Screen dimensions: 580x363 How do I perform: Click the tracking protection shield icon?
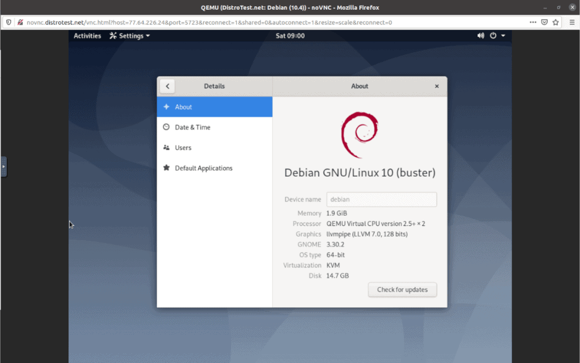[8, 23]
